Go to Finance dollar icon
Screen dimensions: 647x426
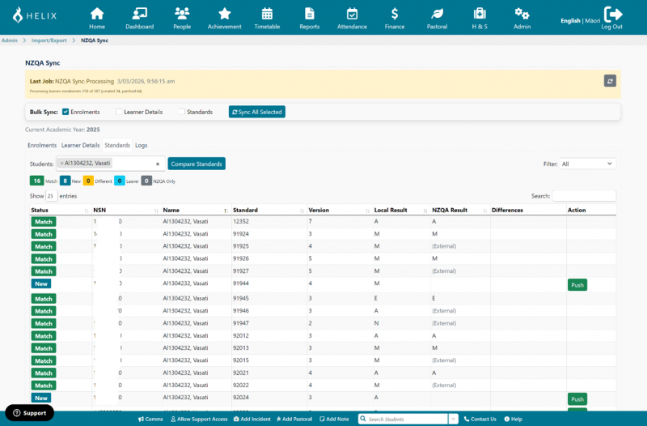tap(395, 17)
